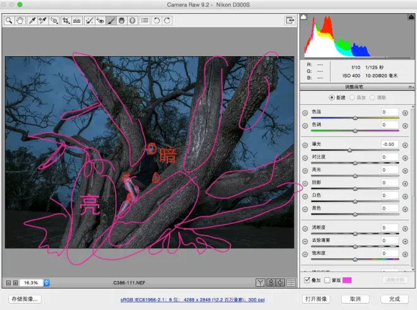Click the zoom in plus button
The image size is (417, 310).
pyautogui.click(x=15, y=283)
